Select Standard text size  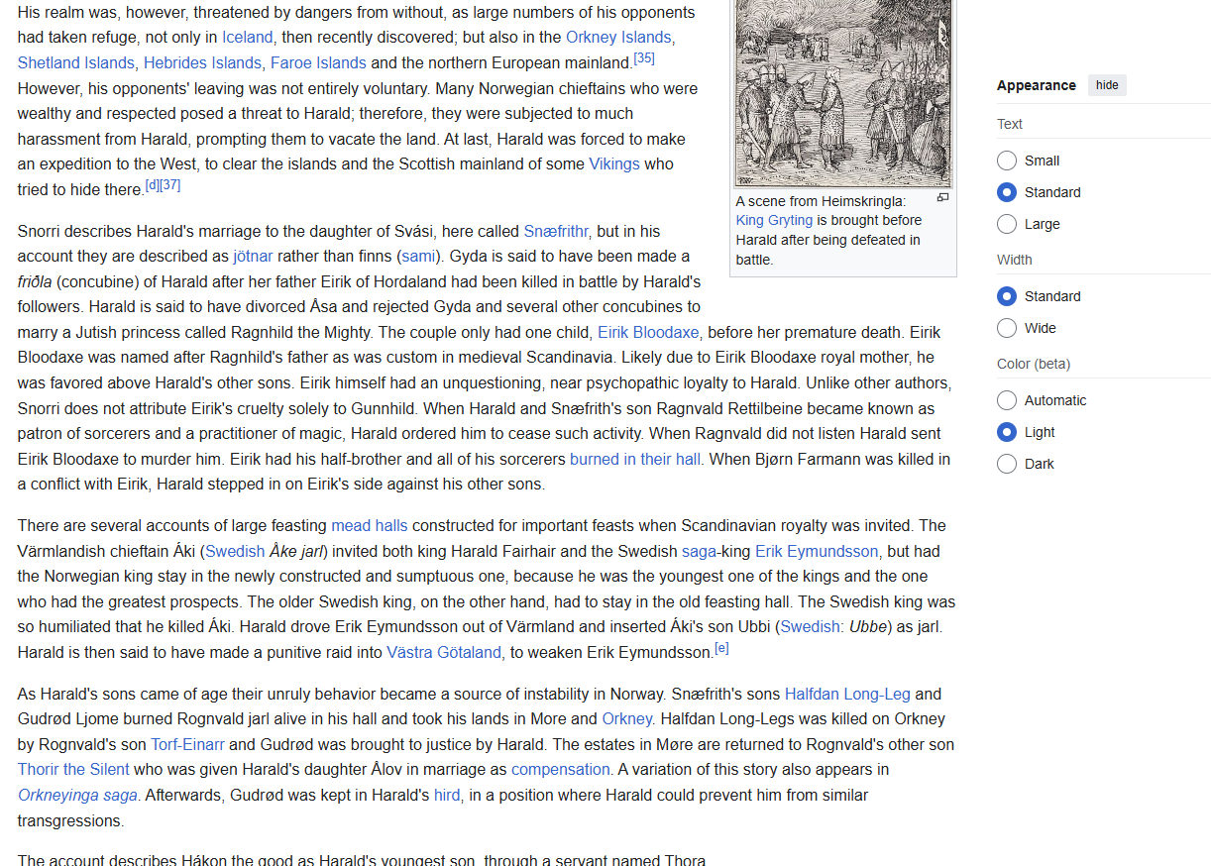point(1007,192)
